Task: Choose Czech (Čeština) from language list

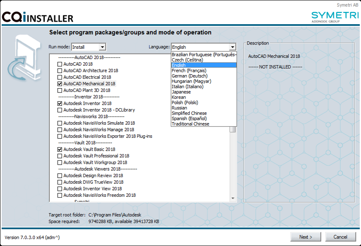Action: pos(204,60)
